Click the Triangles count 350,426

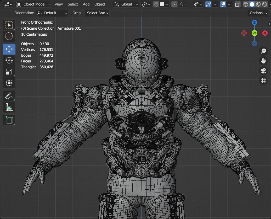click(46, 67)
